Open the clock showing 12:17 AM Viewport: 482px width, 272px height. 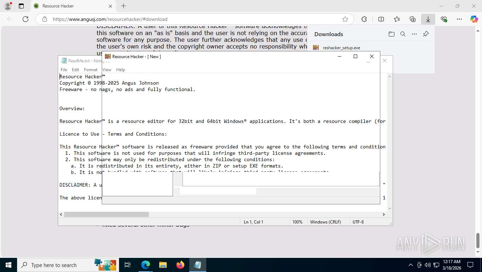[452, 265]
